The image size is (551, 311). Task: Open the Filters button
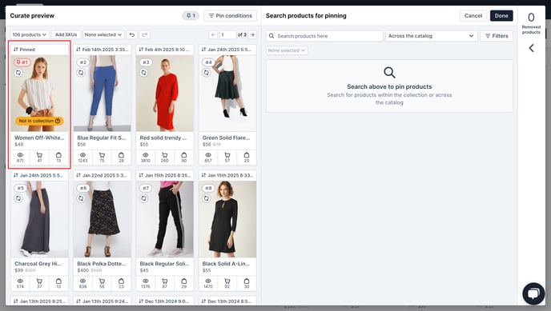click(497, 36)
